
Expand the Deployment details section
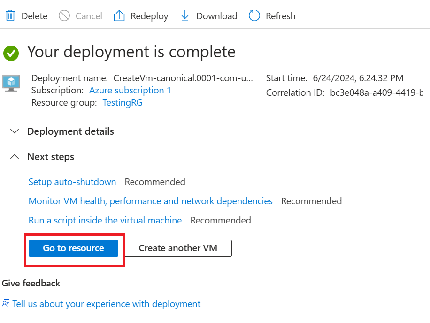click(15, 131)
